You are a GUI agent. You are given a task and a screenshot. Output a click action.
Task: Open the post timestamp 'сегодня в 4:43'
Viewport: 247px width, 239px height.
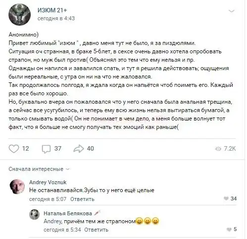point(56,18)
